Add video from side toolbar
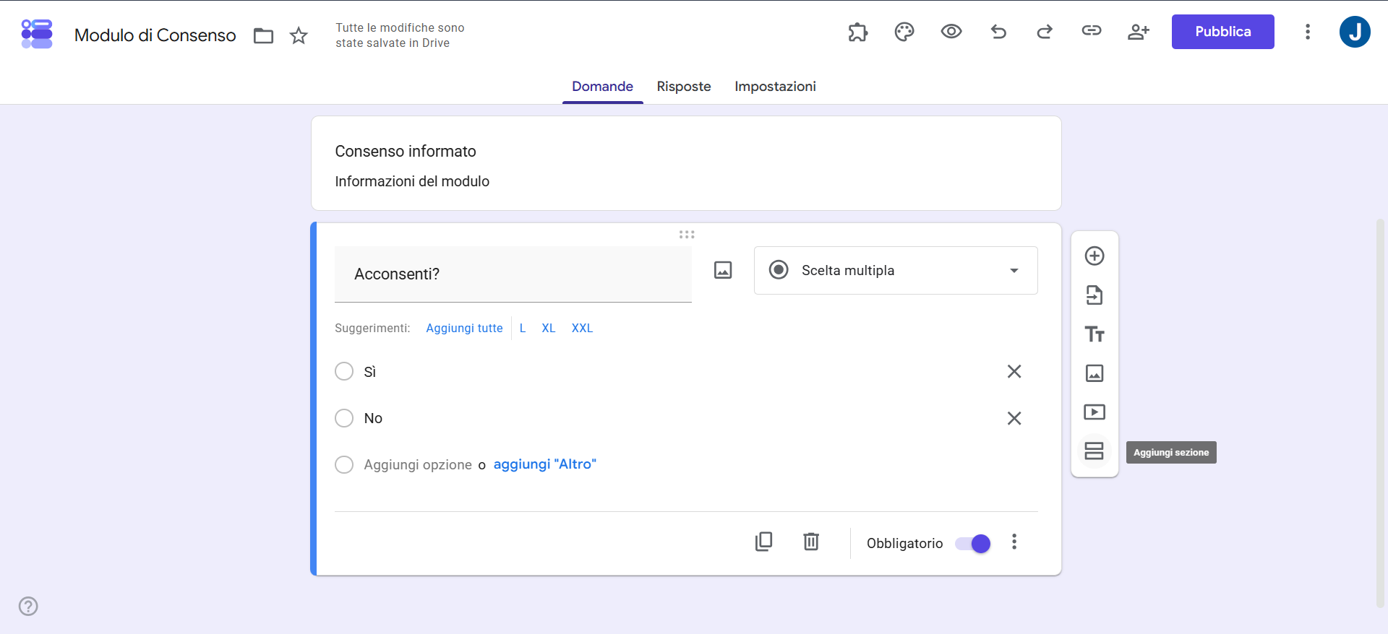This screenshot has height=634, width=1388. tap(1094, 412)
